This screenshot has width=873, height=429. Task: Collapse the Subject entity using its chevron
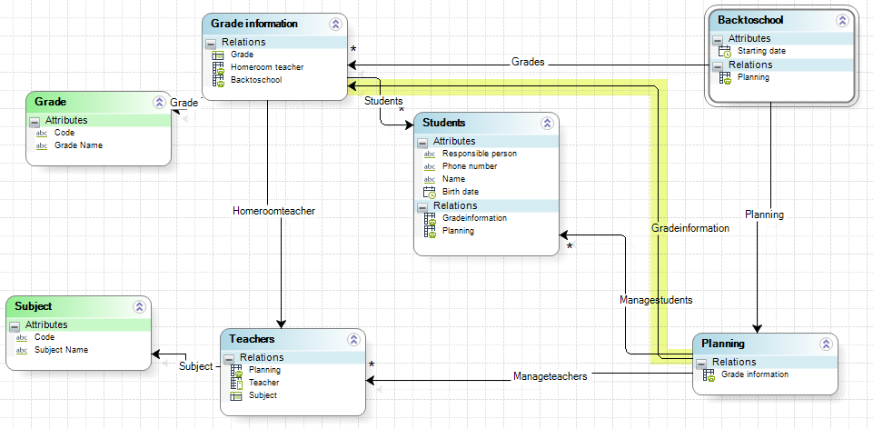pos(139,306)
